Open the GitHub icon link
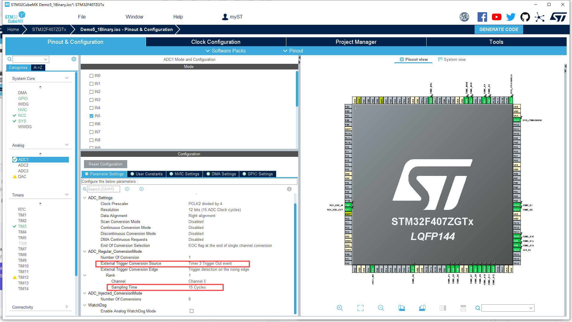The height and width of the screenshot is (322, 572). click(x=525, y=17)
